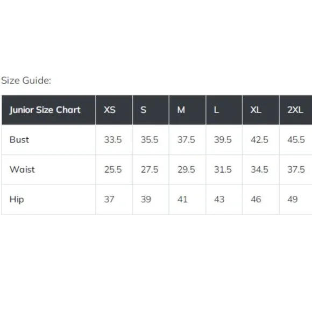312x312 pixels.
Task: Click the L size column header
Action: pyautogui.click(x=224, y=110)
